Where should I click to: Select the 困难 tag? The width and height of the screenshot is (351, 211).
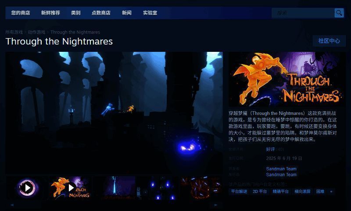tap(320, 192)
